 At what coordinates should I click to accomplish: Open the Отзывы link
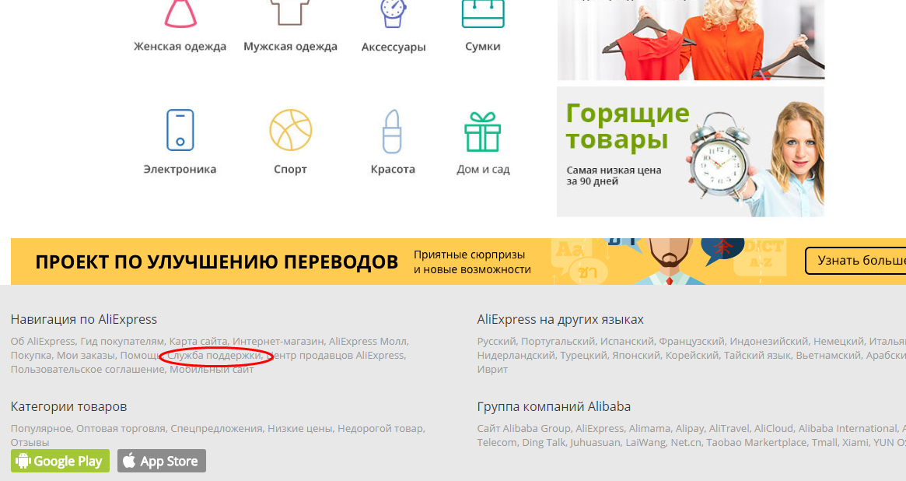pyautogui.click(x=30, y=442)
